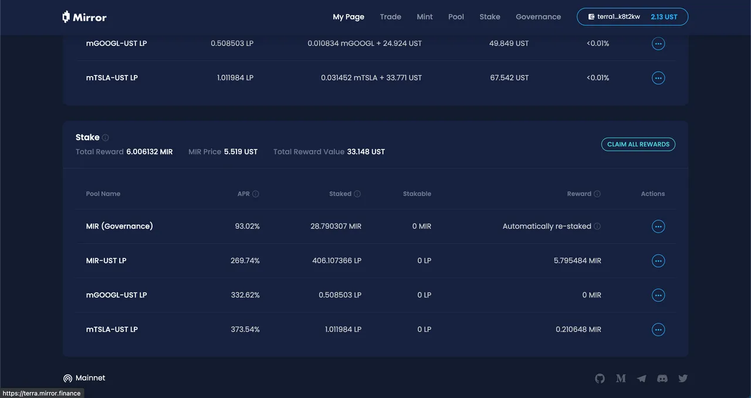This screenshot has width=751, height=398.
Task: Open Twitter icon link in footer
Action: [683, 379]
